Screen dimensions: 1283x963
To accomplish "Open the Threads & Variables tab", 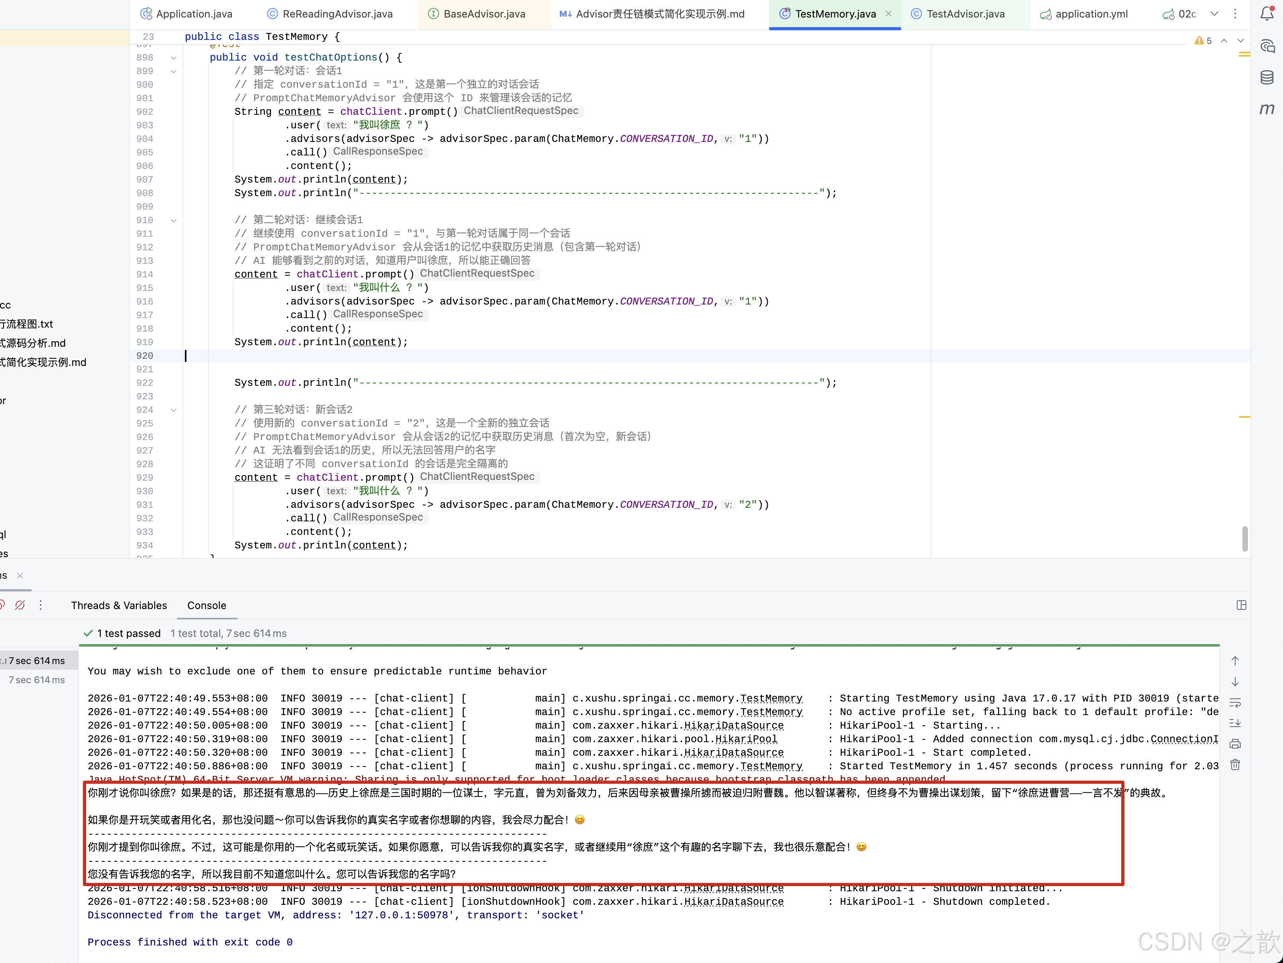I will 119,605.
